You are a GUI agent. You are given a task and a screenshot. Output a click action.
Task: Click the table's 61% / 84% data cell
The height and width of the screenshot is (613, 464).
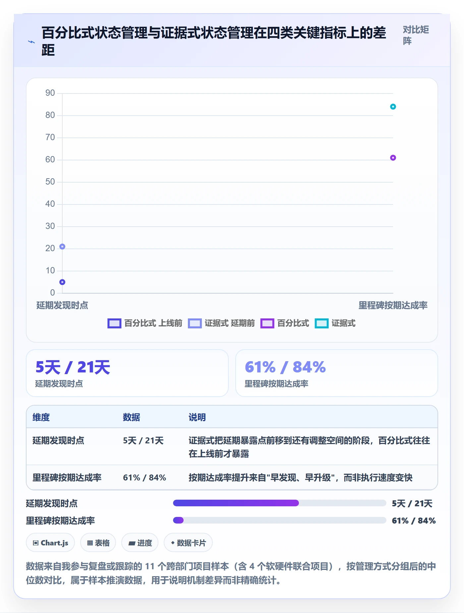145,477
